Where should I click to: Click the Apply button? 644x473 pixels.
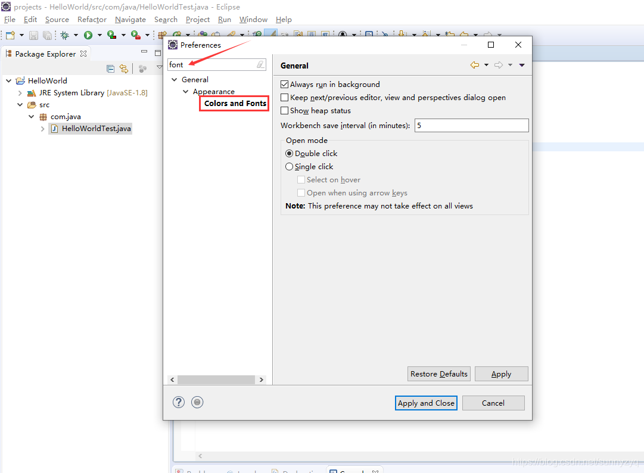tap(502, 374)
